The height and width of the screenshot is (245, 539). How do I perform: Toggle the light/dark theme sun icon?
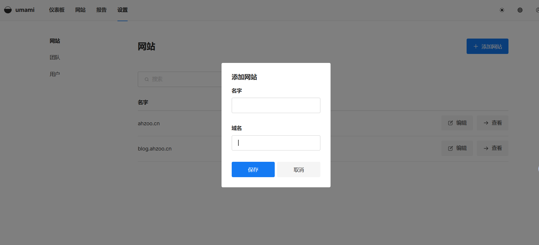click(502, 10)
